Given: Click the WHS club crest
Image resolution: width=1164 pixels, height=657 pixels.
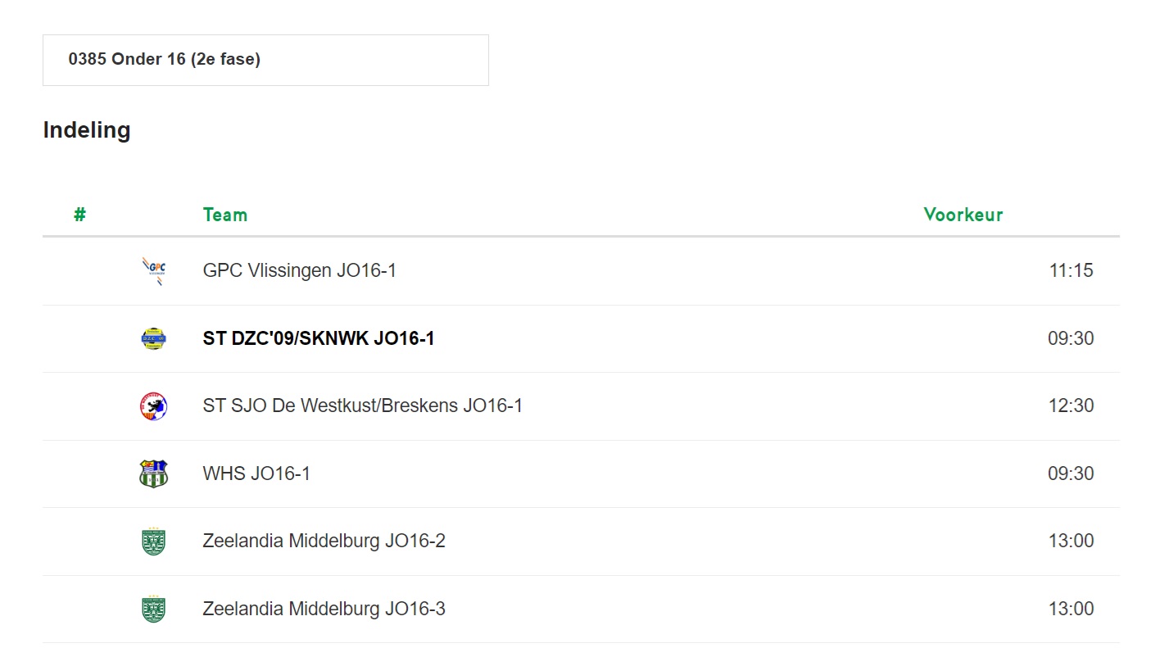Looking at the screenshot, I should point(153,473).
